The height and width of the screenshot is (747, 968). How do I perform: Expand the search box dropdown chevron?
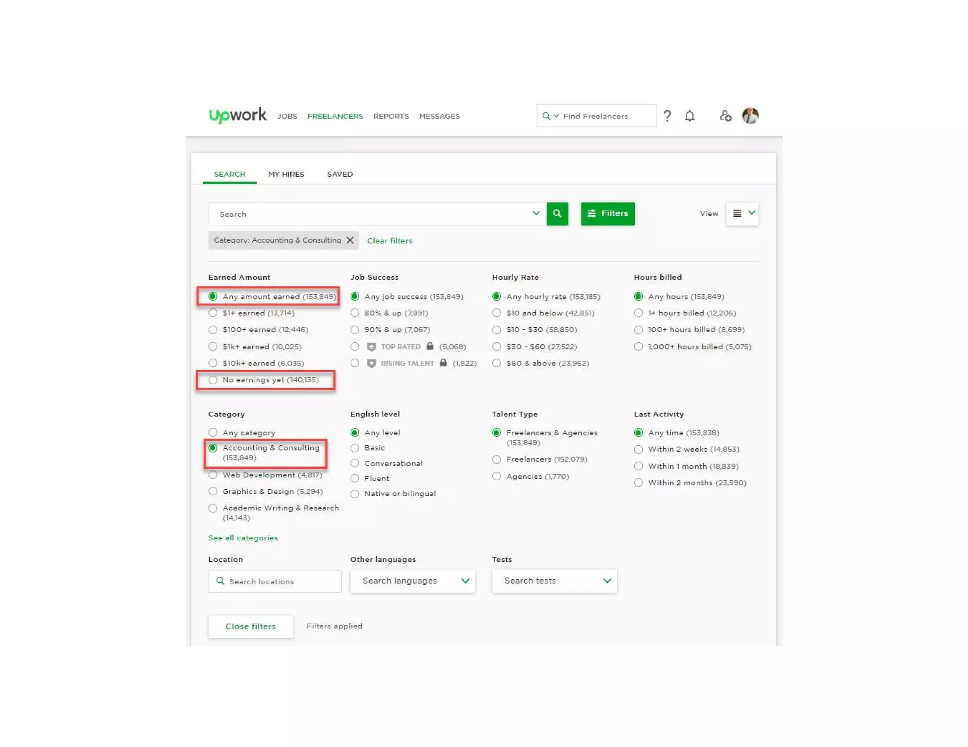pyautogui.click(x=536, y=213)
